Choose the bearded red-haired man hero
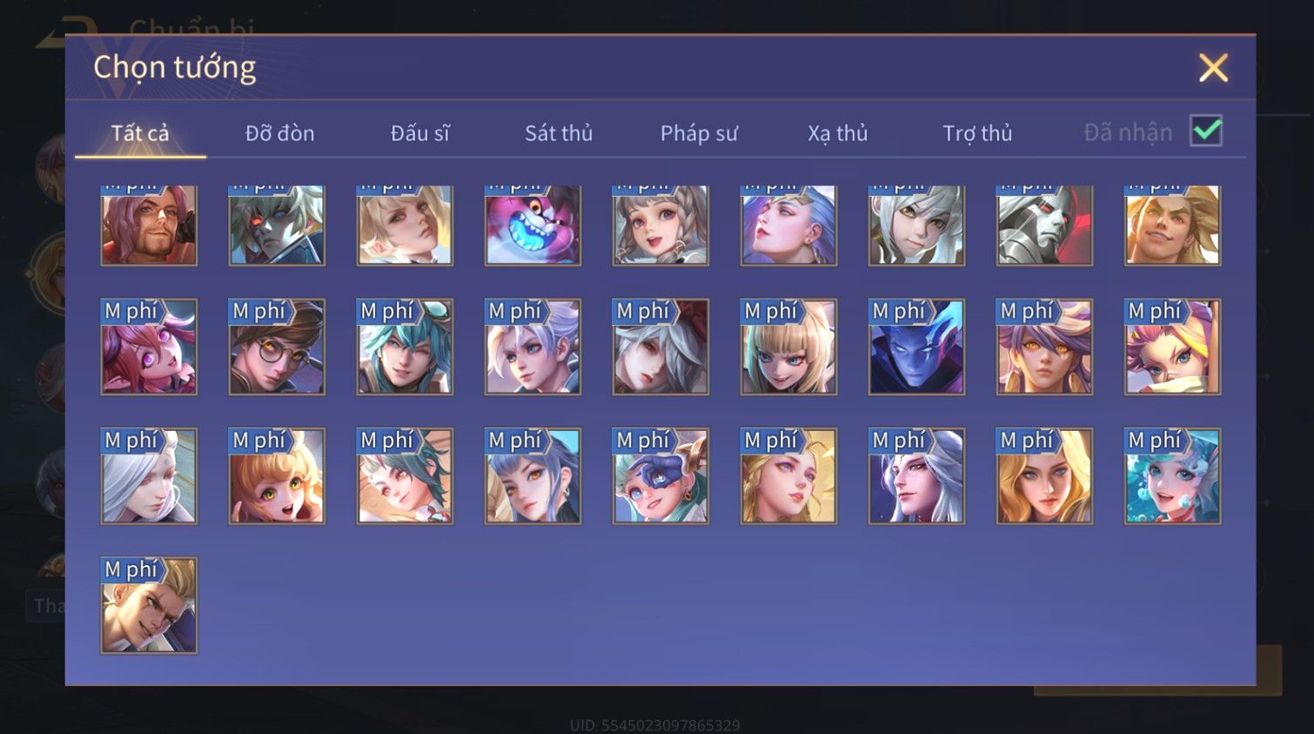Screen dimensions: 1314x734 tap(149, 225)
